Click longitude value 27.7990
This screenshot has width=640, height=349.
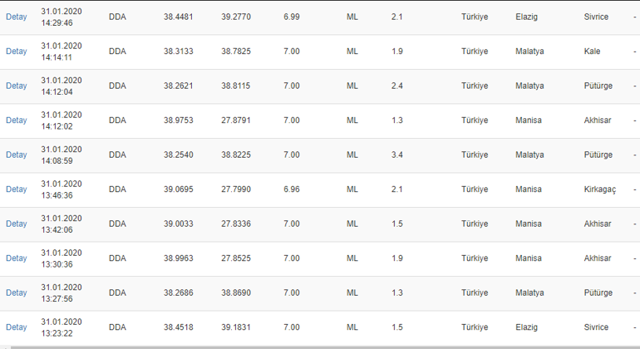pyautogui.click(x=236, y=189)
